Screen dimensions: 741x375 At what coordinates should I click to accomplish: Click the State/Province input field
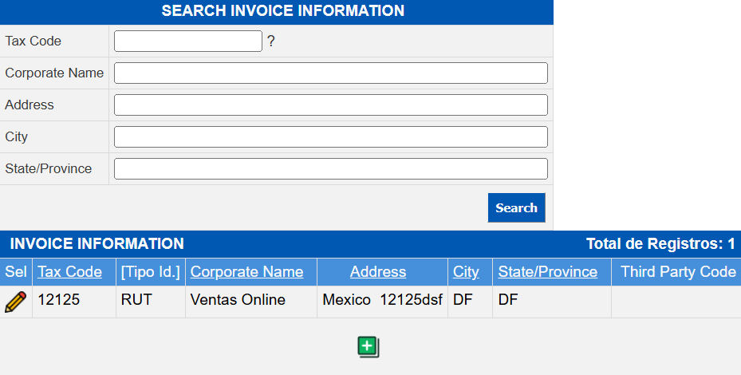330,169
